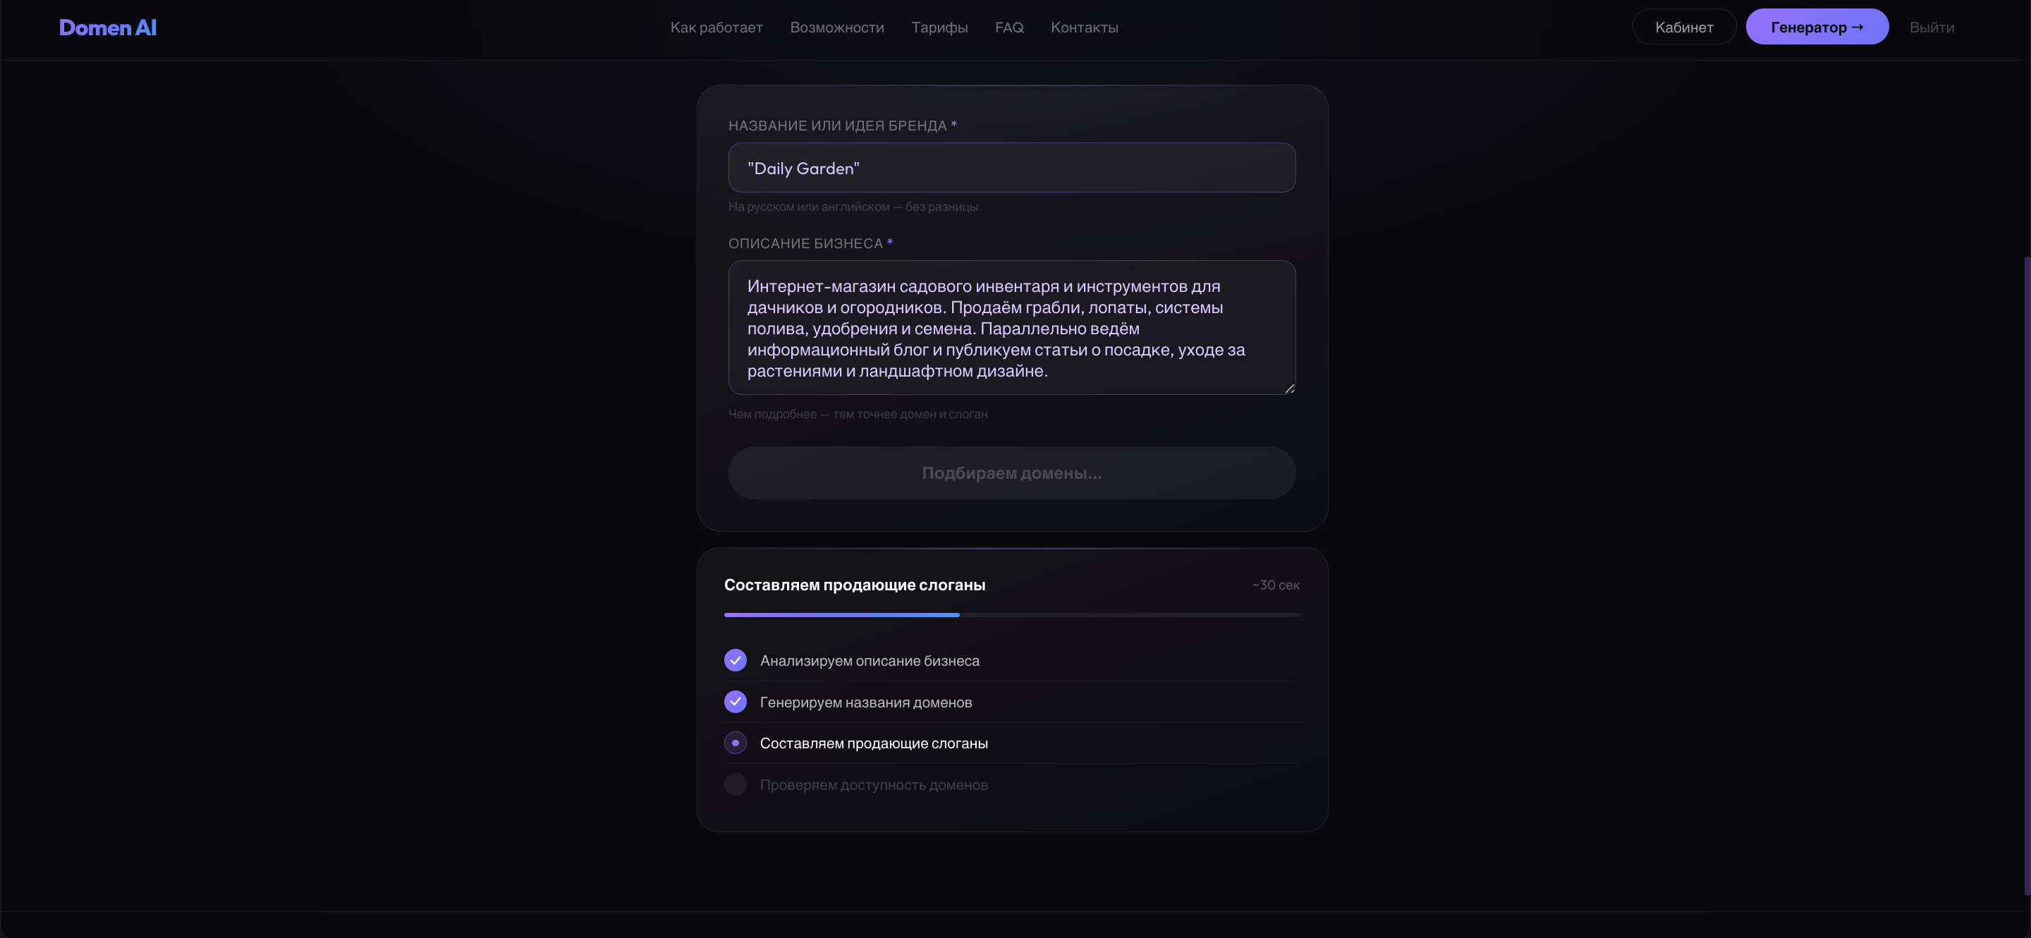Click active step dot for Составляем продающие слоганы
Screen dimensions: 2031x938
point(735,743)
